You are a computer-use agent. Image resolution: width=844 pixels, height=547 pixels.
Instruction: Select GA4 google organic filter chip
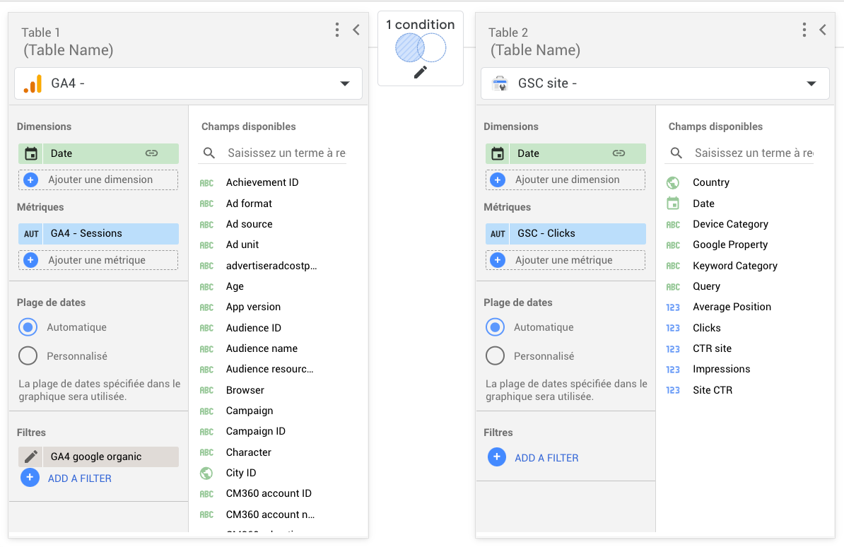(98, 457)
